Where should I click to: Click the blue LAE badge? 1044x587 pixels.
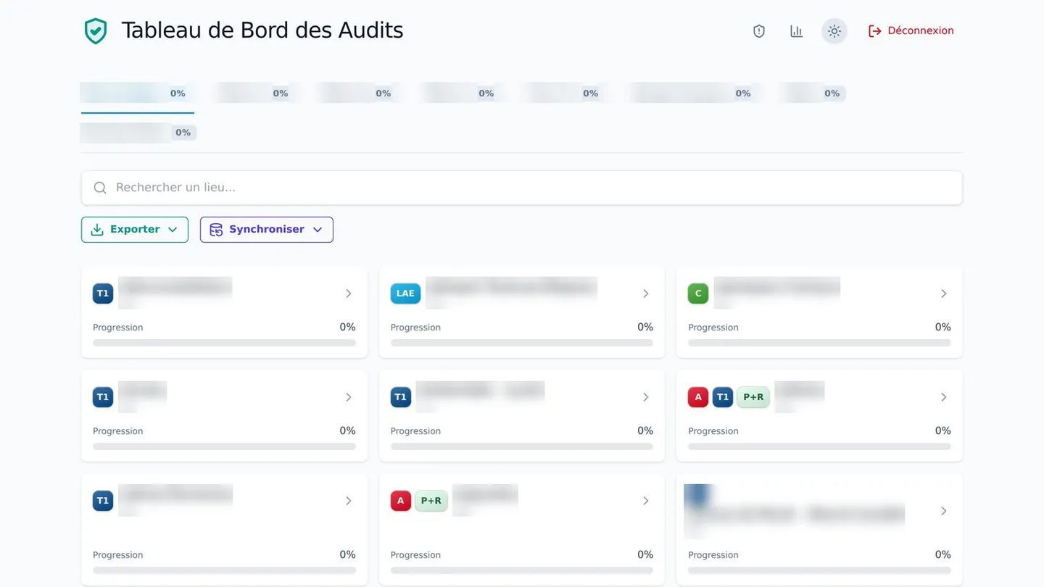click(x=405, y=293)
